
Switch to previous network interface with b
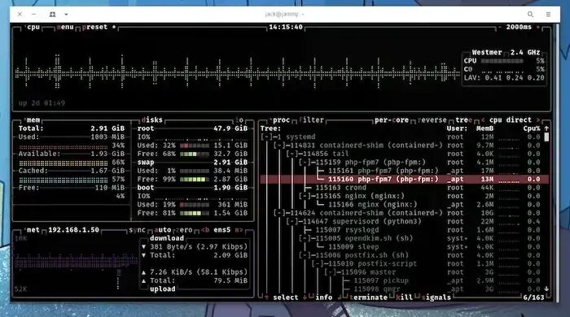pyautogui.click(x=205, y=230)
